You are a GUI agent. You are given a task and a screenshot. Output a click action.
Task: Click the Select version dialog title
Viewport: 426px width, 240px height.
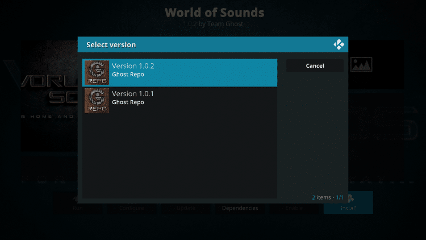[111, 44]
